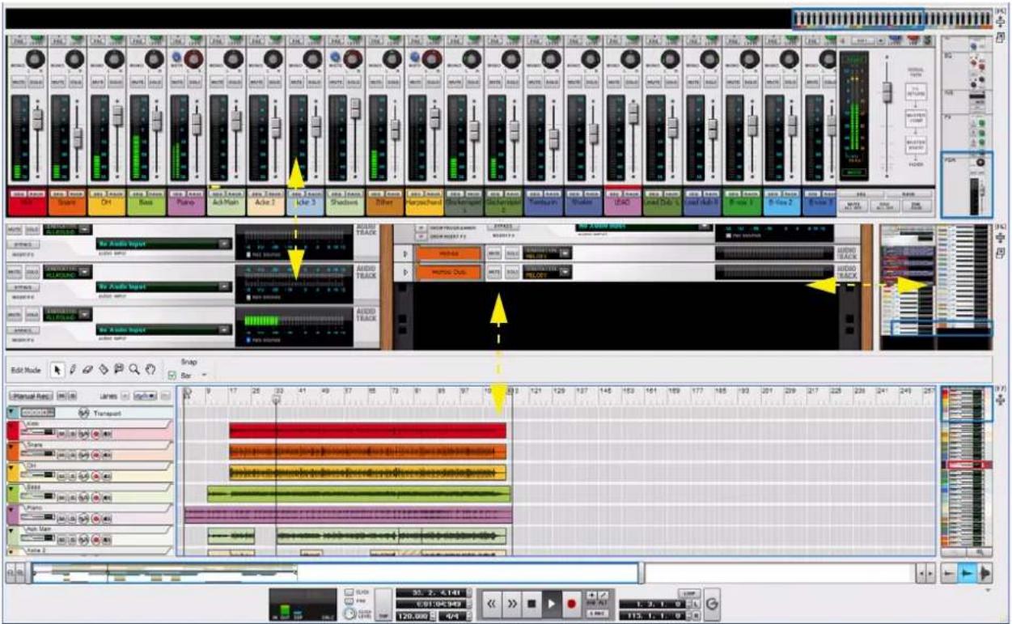Click the Piano channel label in mixer

click(x=186, y=205)
